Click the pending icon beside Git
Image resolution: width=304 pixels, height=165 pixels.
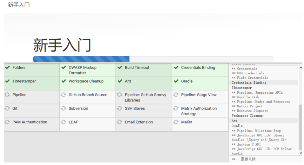point(7,108)
